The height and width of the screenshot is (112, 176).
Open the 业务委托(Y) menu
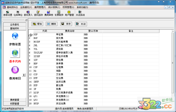26,7
